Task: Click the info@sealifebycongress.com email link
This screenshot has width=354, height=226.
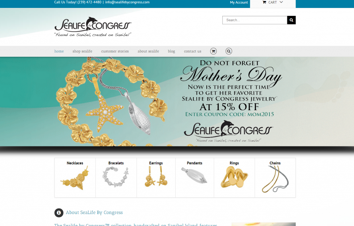Action: pyautogui.click(x=127, y=2)
